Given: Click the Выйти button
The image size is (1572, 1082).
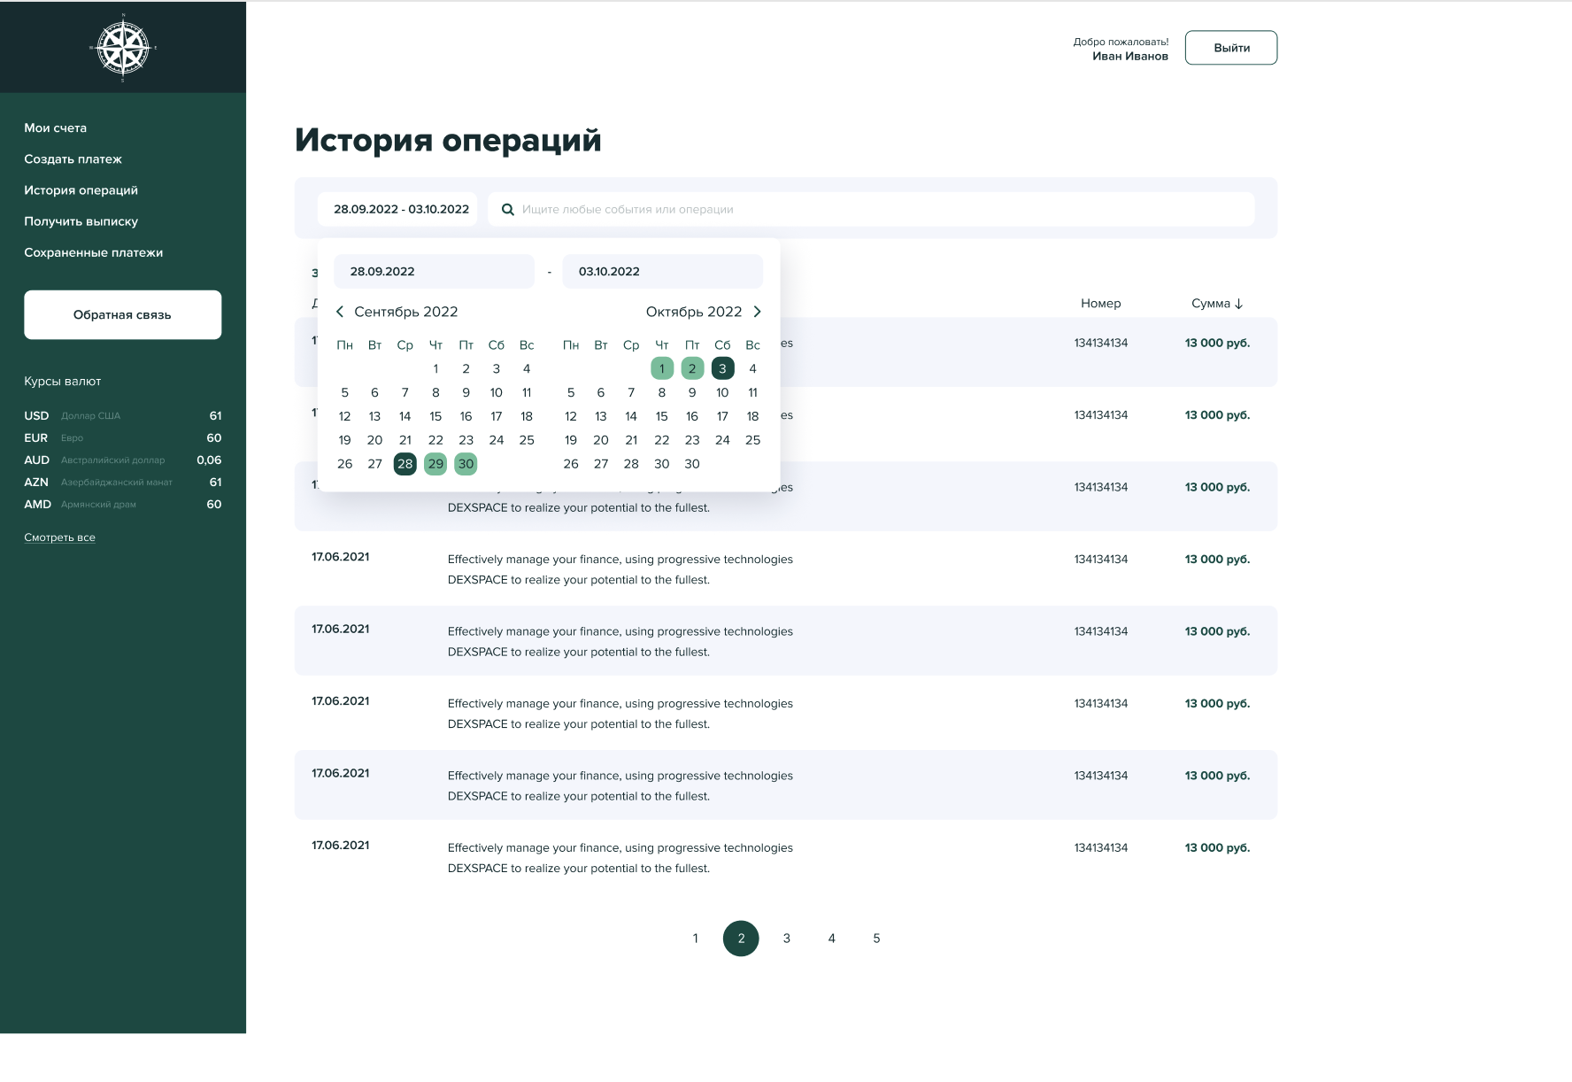Looking at the screenshot, I should click(x=1231, y=48).
